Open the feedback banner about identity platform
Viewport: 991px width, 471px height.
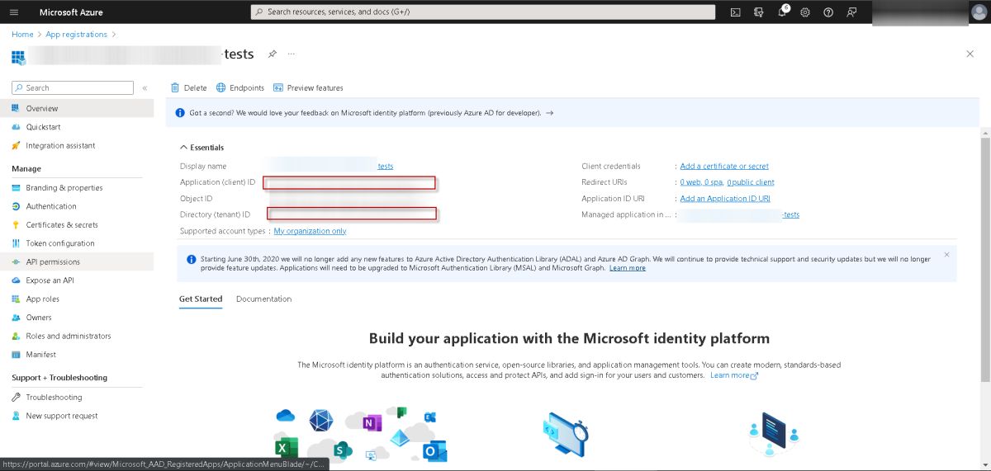pos(571,112)
